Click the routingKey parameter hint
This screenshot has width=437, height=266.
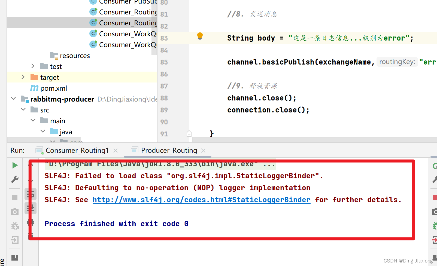click(397, 62)
